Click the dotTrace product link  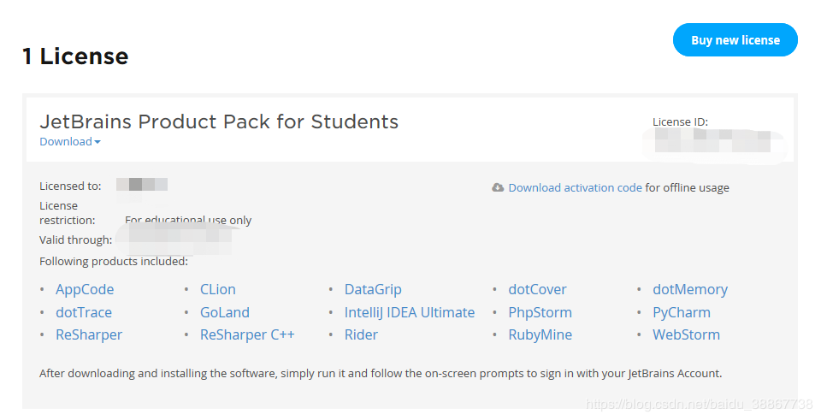tap(84, 312)
